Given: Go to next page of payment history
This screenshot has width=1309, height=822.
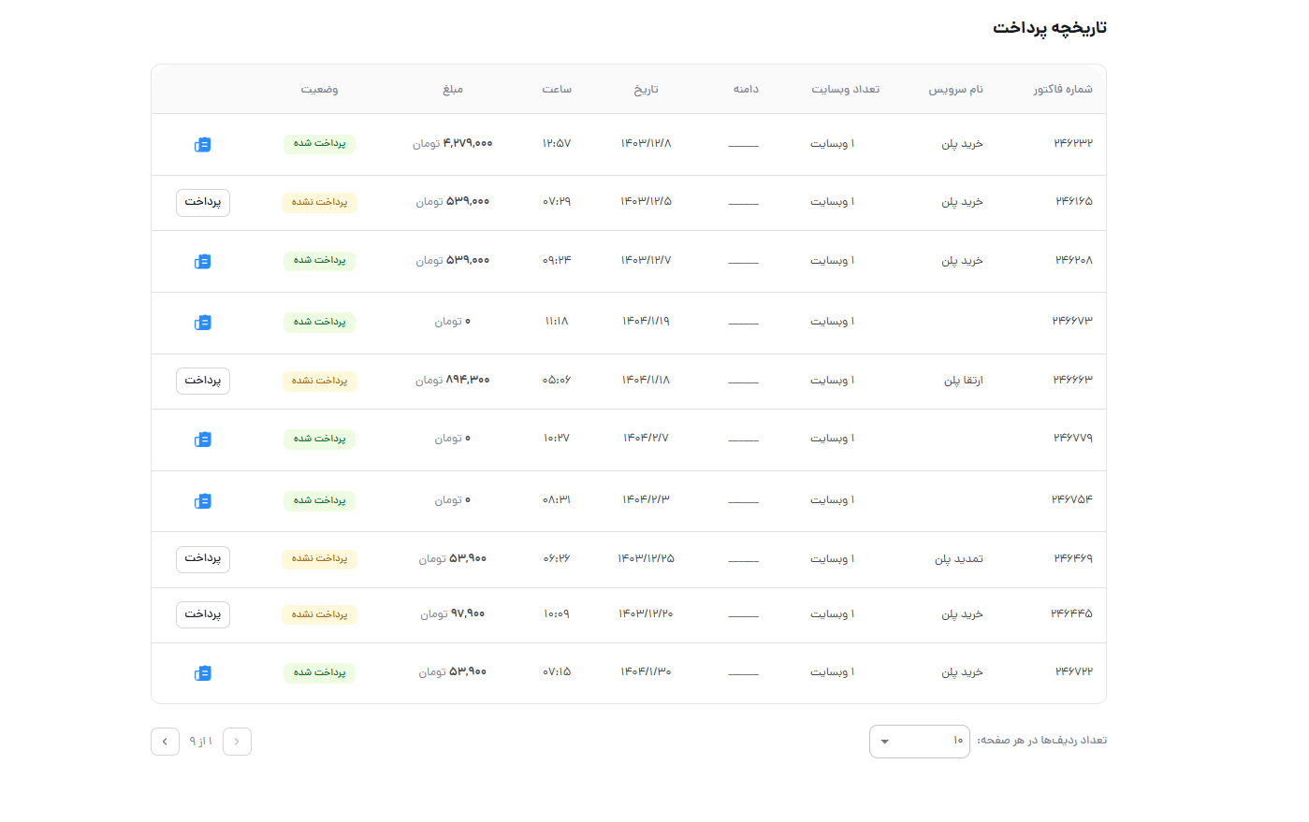Looking at the screenshot, I should 165,742.
